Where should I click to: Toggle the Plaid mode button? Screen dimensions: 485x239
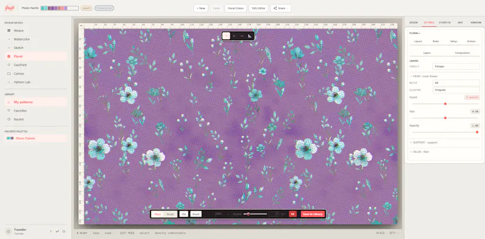[158, 214]
